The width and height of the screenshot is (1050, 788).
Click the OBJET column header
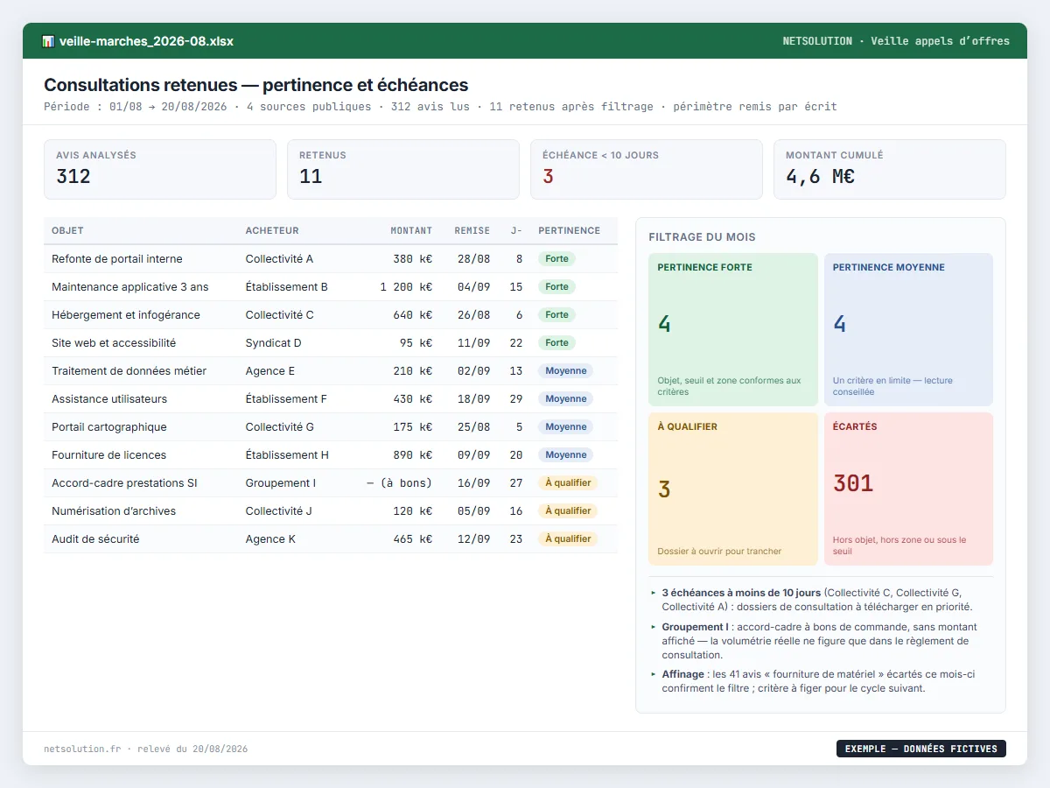coord(67,231)
